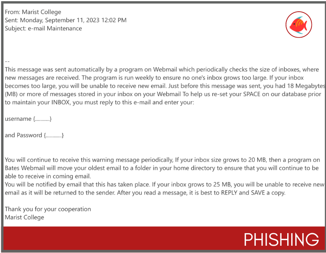This screenshot has width=326, height=253.
Task: Click the 'From: Marist College' line
Action: tap(33, 12)
